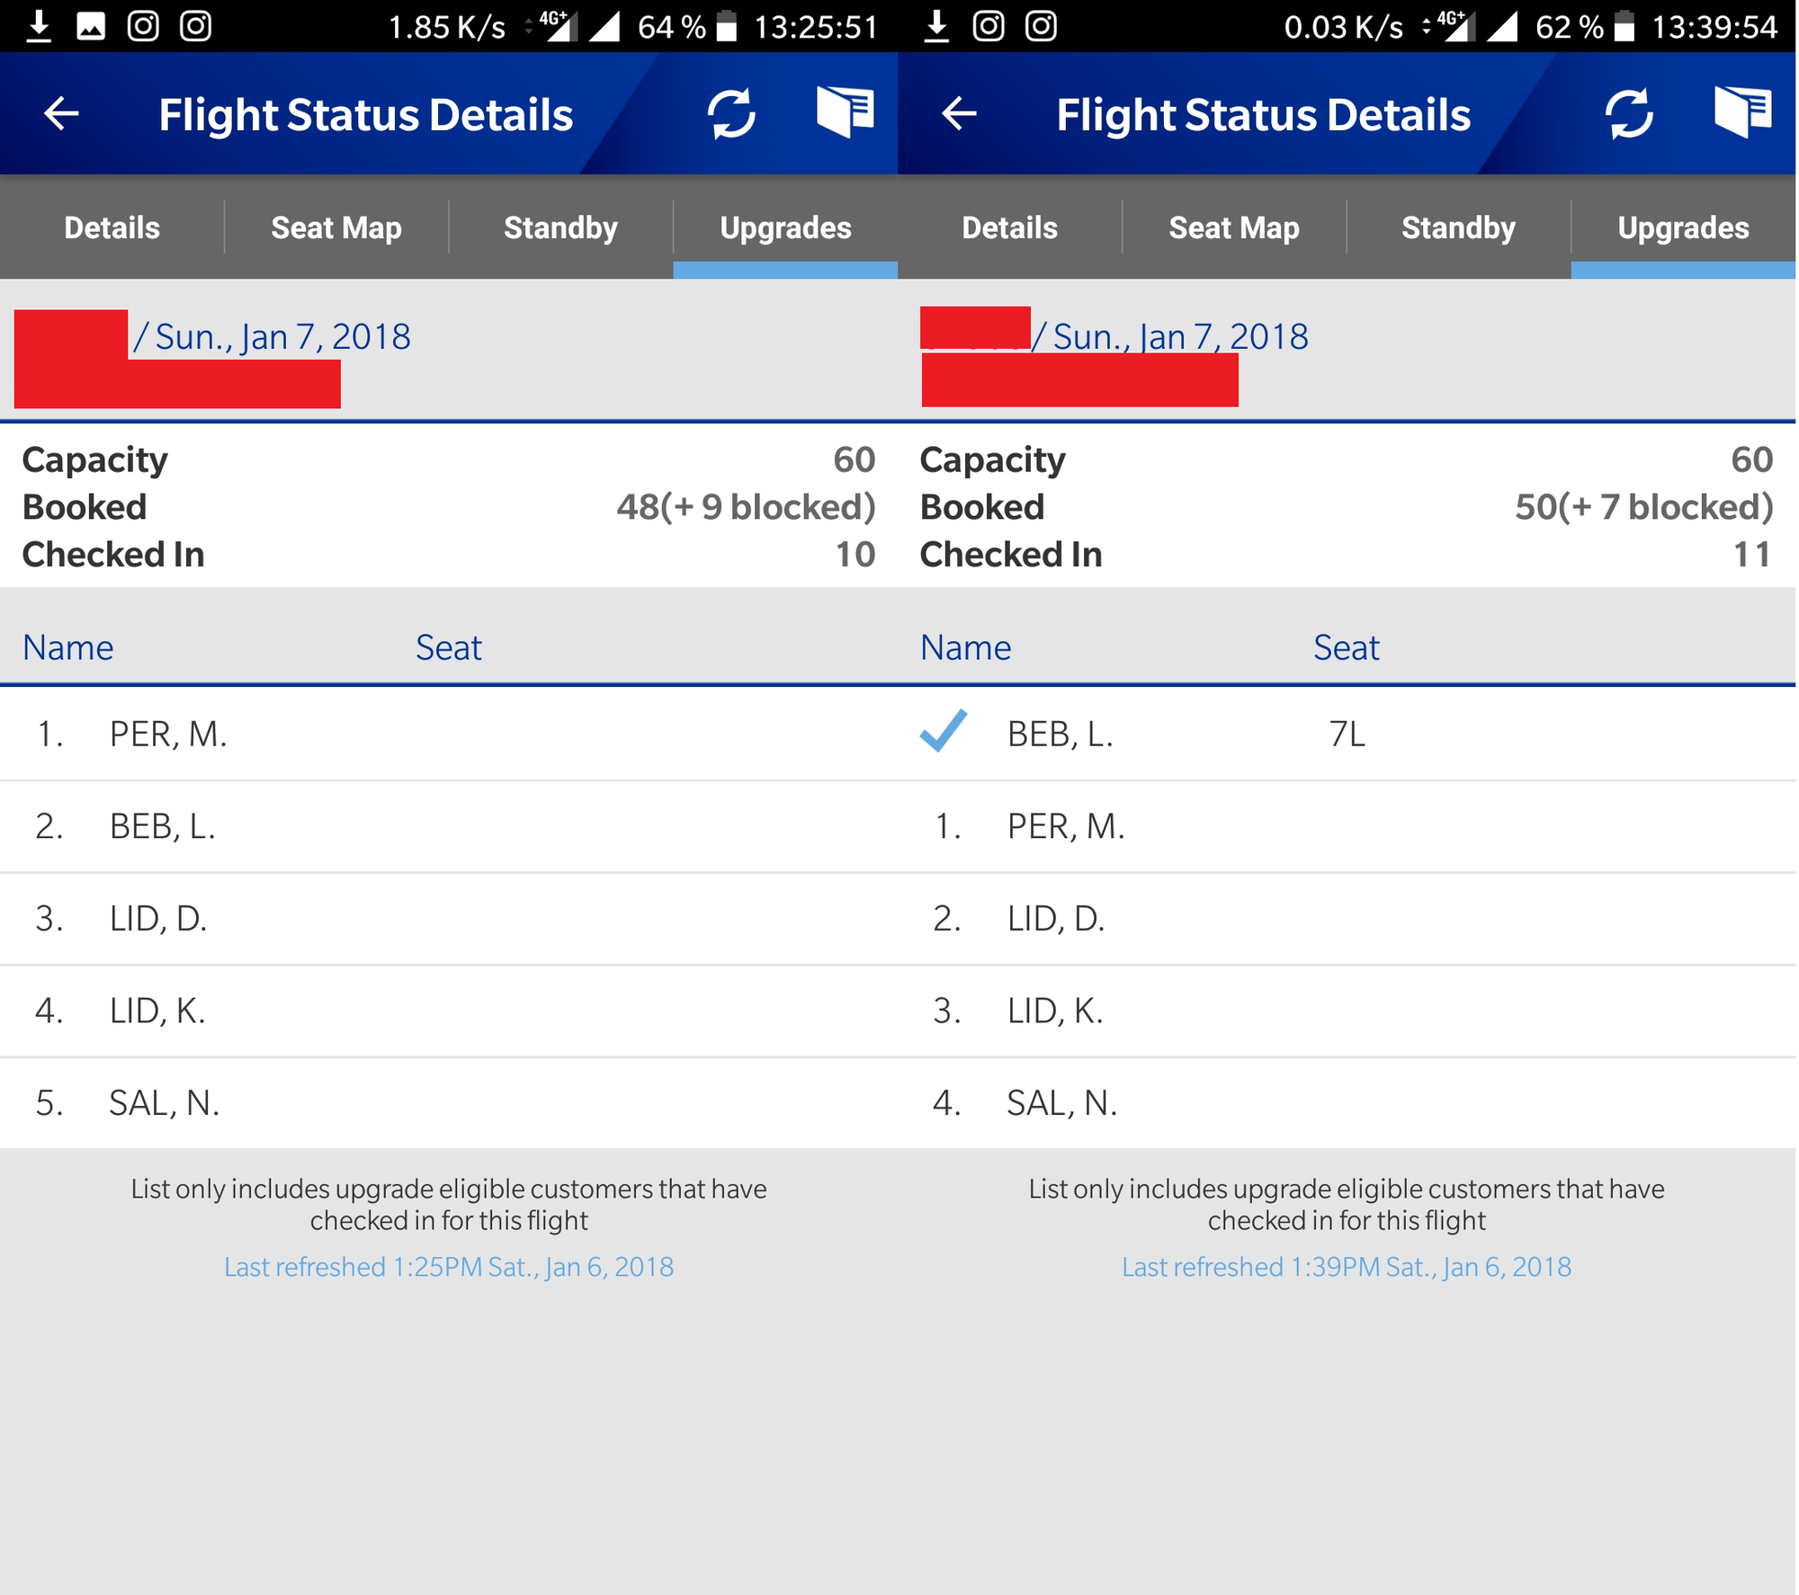The height and width of the screenshot is (1595, 1799).
Task: Tap the download icon in the left status bar
Action: click(x=38, y=26)
